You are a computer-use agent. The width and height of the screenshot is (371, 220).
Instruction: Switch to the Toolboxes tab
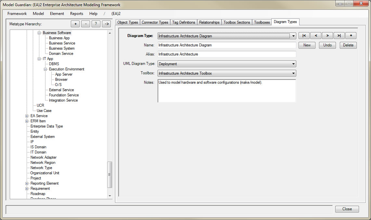(x=262, y=22)
